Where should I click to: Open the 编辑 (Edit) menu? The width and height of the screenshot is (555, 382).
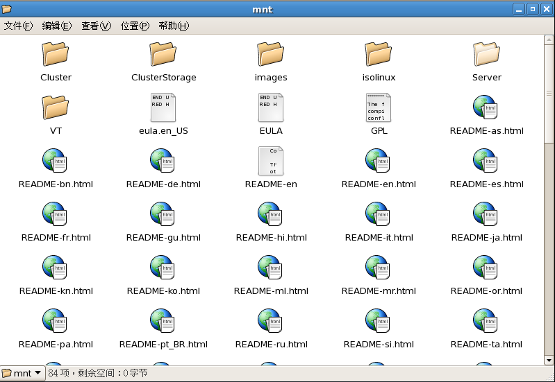[57, 26]
